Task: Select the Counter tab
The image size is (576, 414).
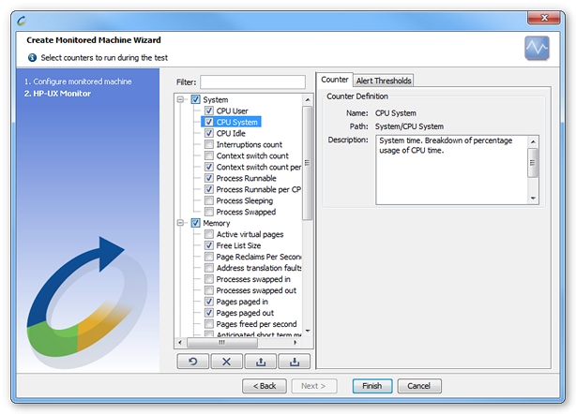Action: [x=334, y=80]
